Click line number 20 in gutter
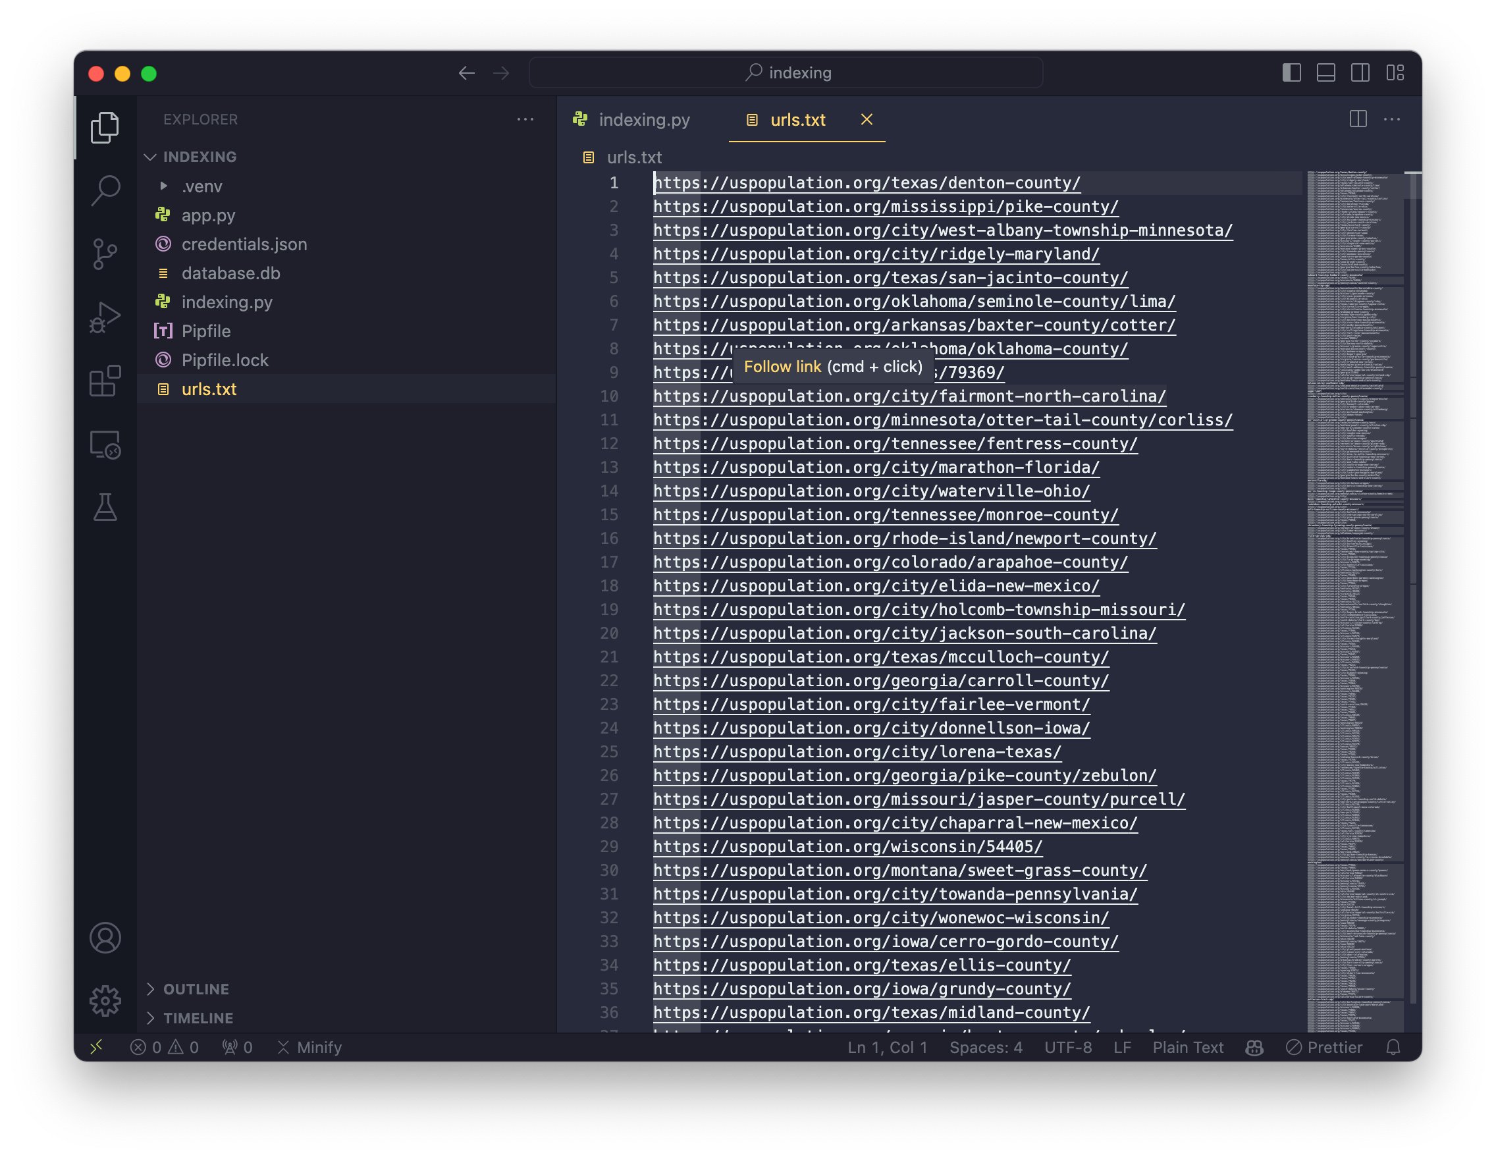Screen dimensions: 1496x1159 pos(609,633)
